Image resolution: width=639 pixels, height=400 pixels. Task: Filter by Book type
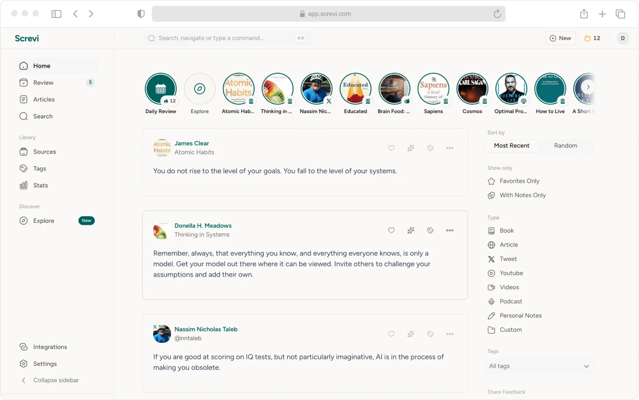pos(501,231)
